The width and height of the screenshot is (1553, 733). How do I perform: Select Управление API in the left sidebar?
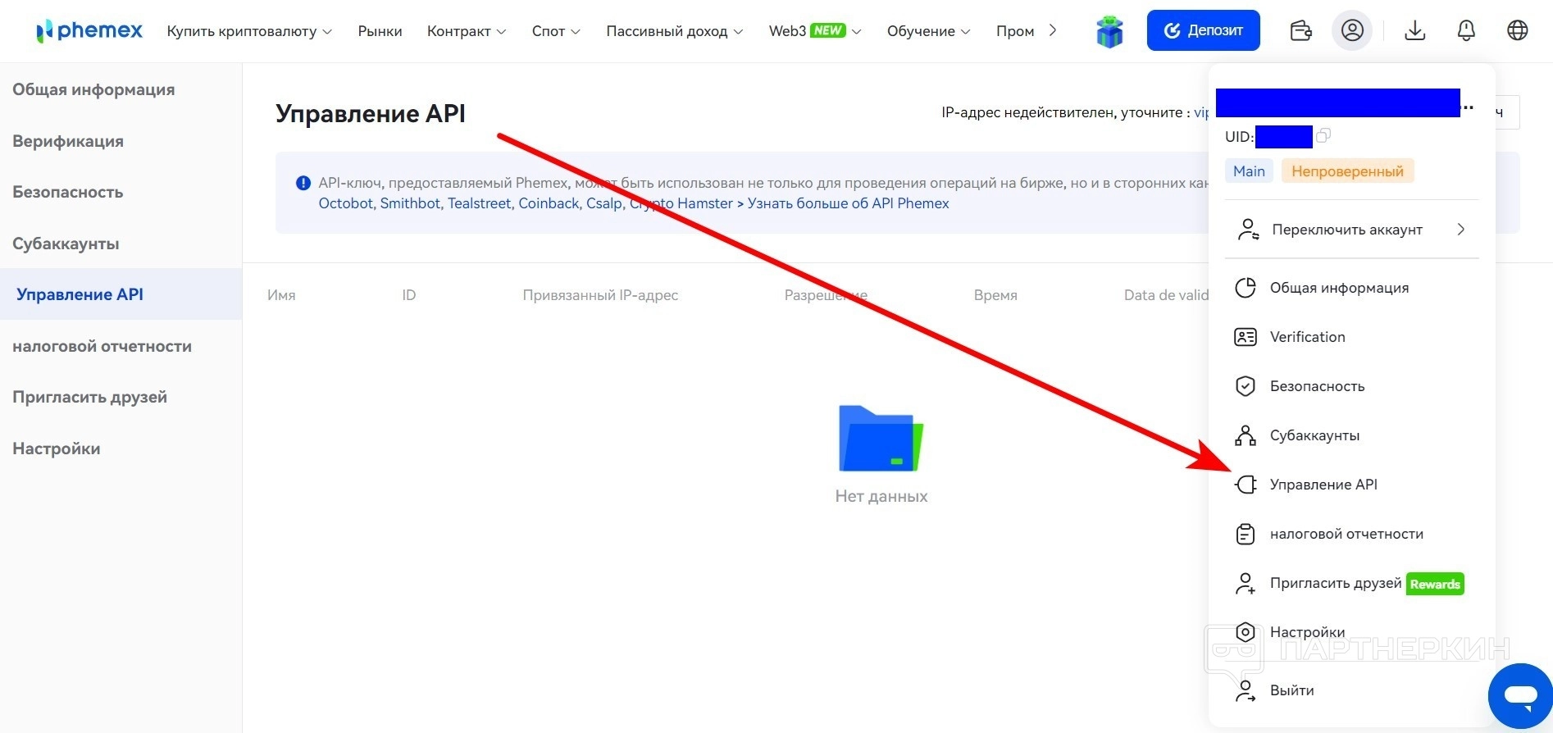coord(121,294)
